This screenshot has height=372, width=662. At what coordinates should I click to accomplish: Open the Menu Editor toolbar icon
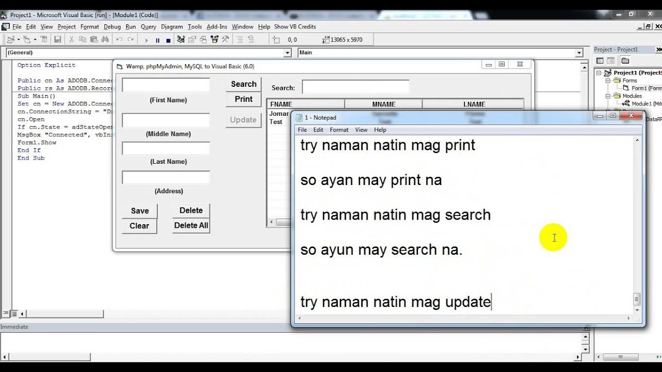(x=44, y=39)
